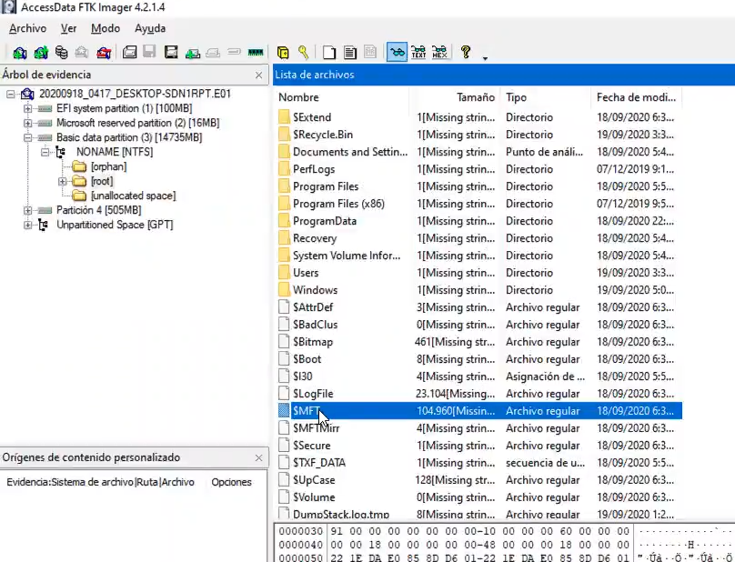Toggle automatic preview mode with the glasses icon
735x562 pixels.
397,52
